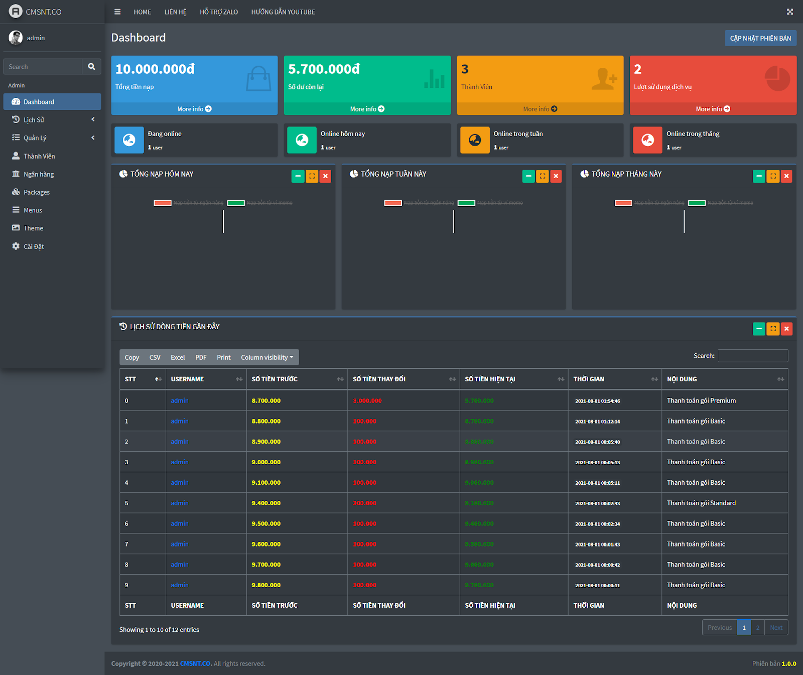
Task: Click the bar chart icon on Số dư còn lại
Action: [434, 79]
